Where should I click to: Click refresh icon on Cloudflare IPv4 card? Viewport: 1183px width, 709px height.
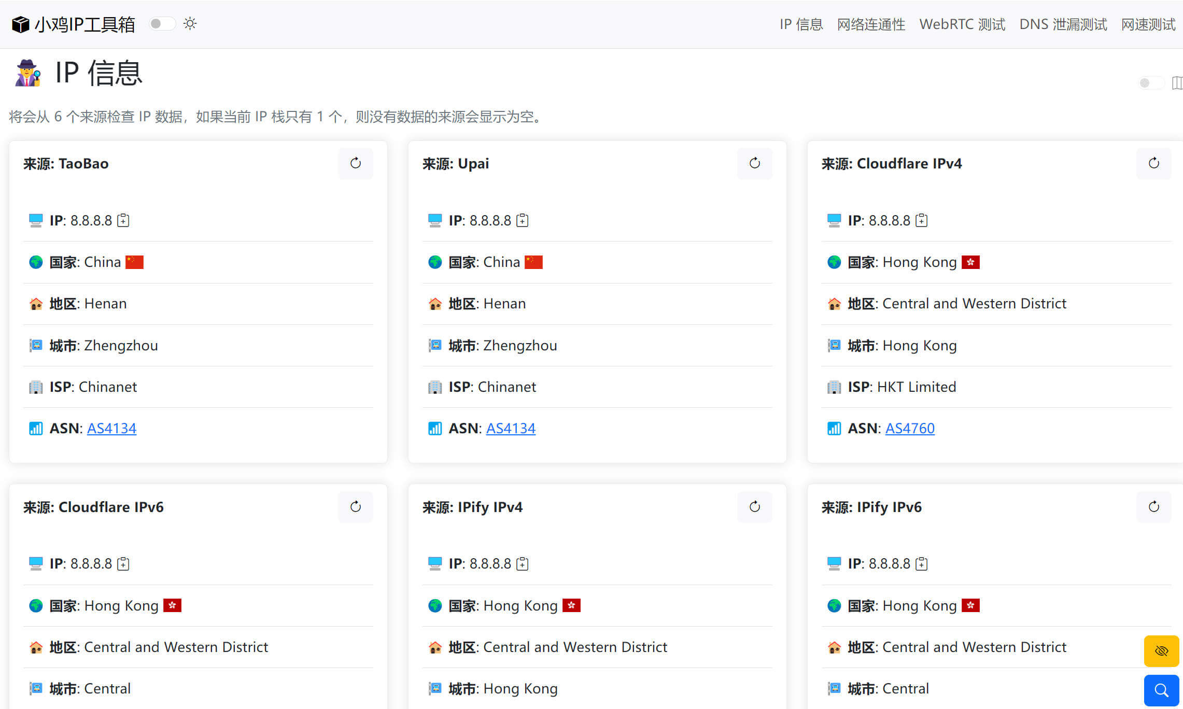coord(1153,164)
